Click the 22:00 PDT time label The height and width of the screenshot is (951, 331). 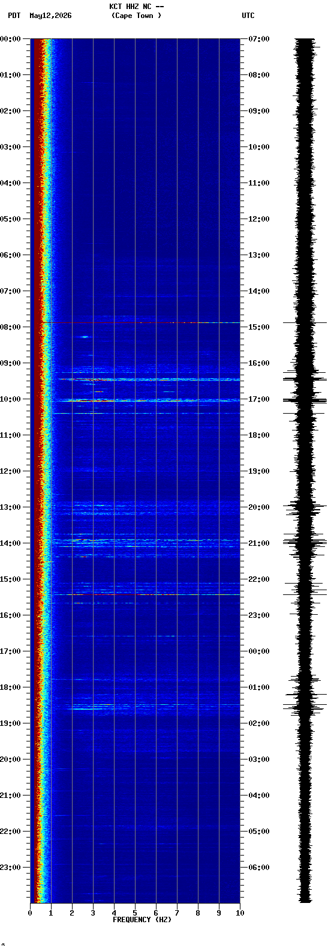tap(11, 832)
